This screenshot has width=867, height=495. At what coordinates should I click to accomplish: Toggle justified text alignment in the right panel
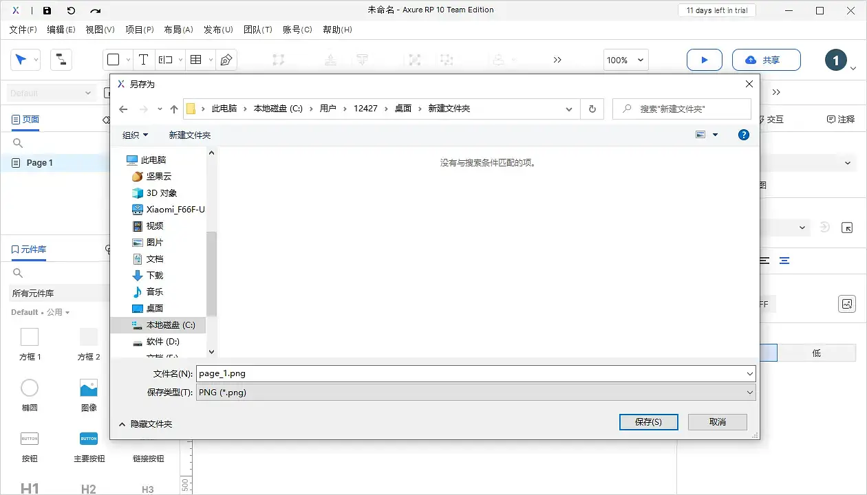pyautogui.click(x=784, y=261)
